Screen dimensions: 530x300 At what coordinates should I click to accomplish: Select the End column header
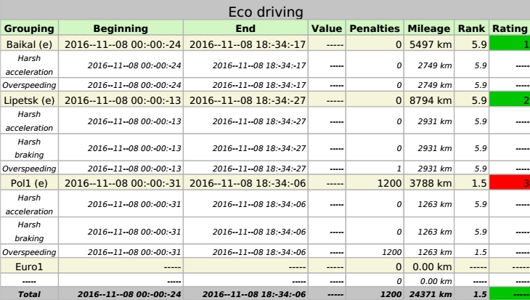pos(245,28)
